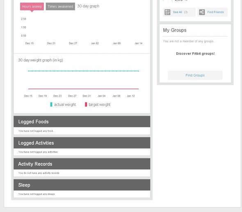The width and height of the screenshot is (242, 212).
Task: Open the Find Friends link
Action: [215, 12]
